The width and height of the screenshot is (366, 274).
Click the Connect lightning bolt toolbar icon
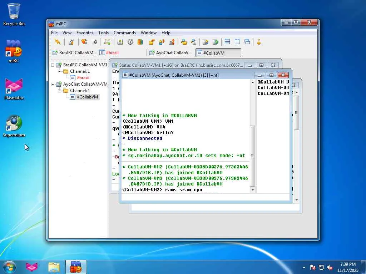coord(58,42)
